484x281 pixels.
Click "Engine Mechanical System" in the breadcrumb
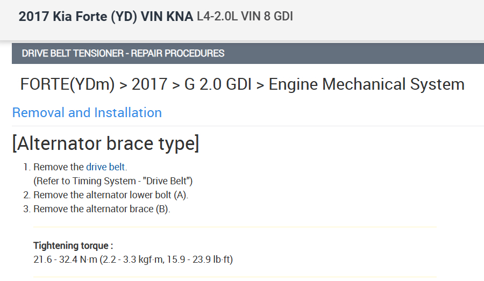pyautogui.click(x=366, y=84)
